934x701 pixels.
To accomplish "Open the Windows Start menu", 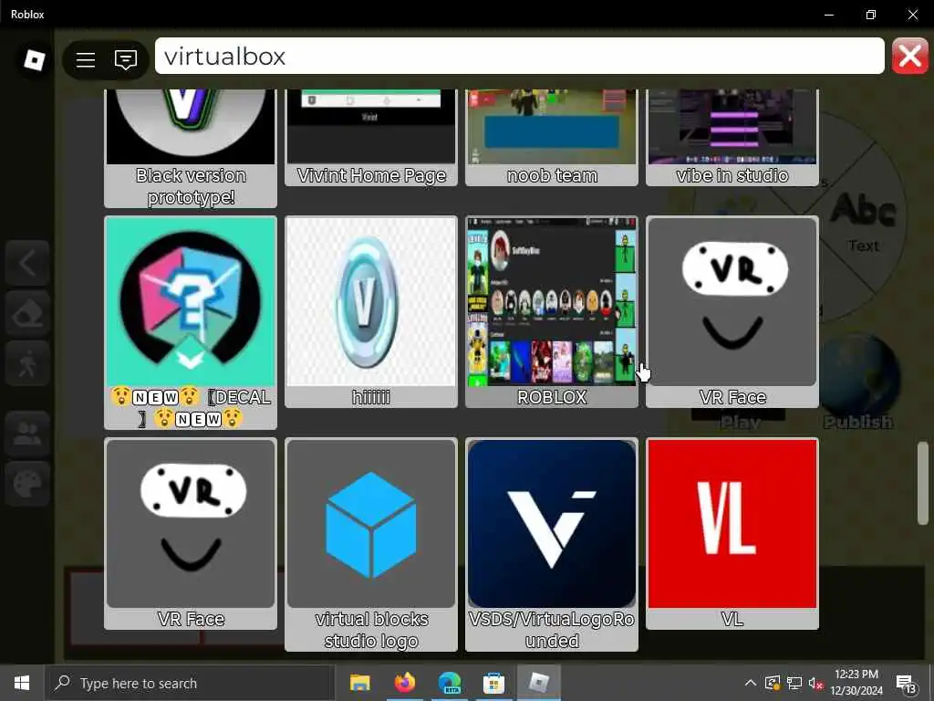I will point(22,683).
